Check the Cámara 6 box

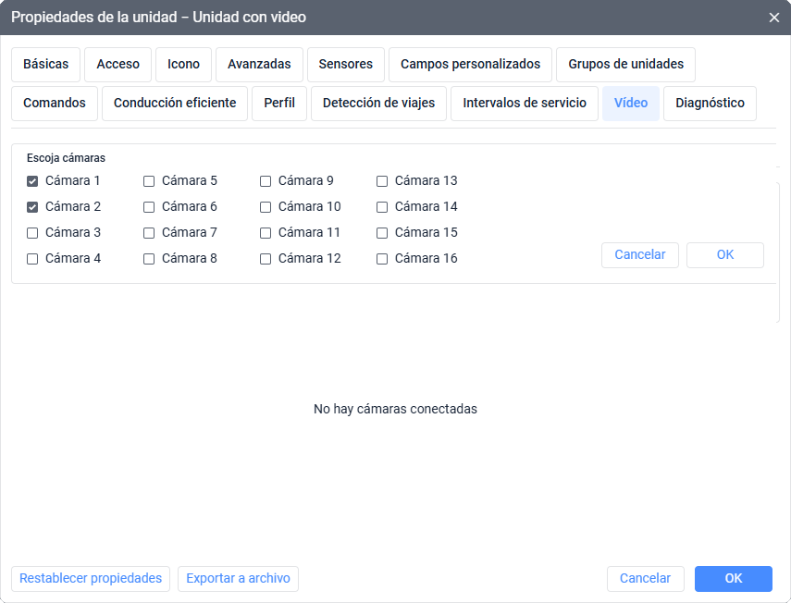(x=149, y=207)
